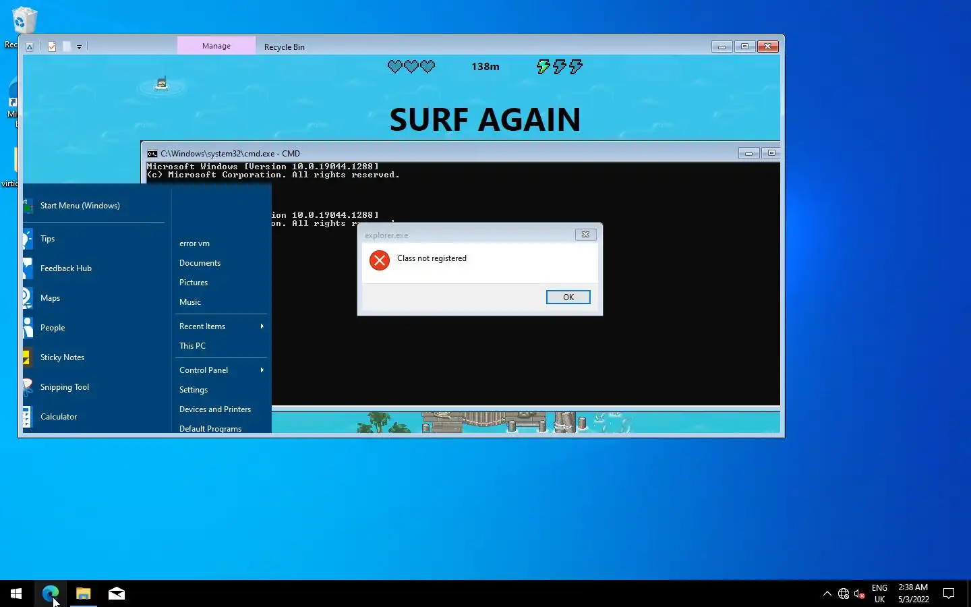Click the Maps app icon
This screenshot has height=607, width=971.
28,298
